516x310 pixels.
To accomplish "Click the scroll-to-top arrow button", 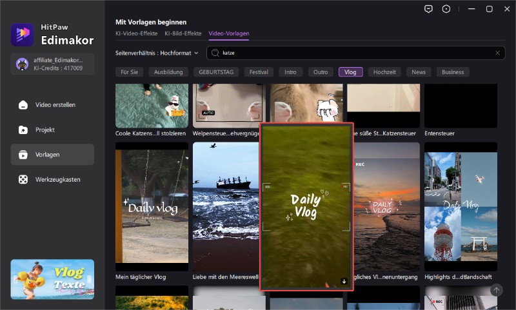I will [496, 291].
